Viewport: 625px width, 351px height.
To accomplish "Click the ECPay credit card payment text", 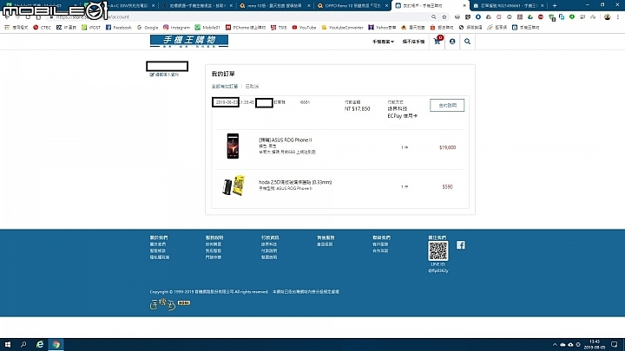I will 403,116.
